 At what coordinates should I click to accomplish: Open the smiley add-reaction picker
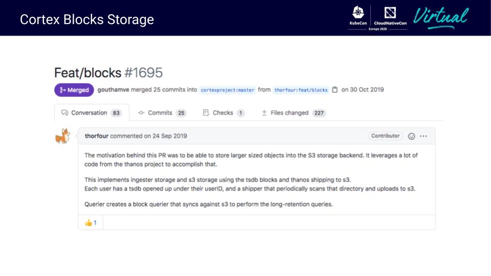point(411,136)
